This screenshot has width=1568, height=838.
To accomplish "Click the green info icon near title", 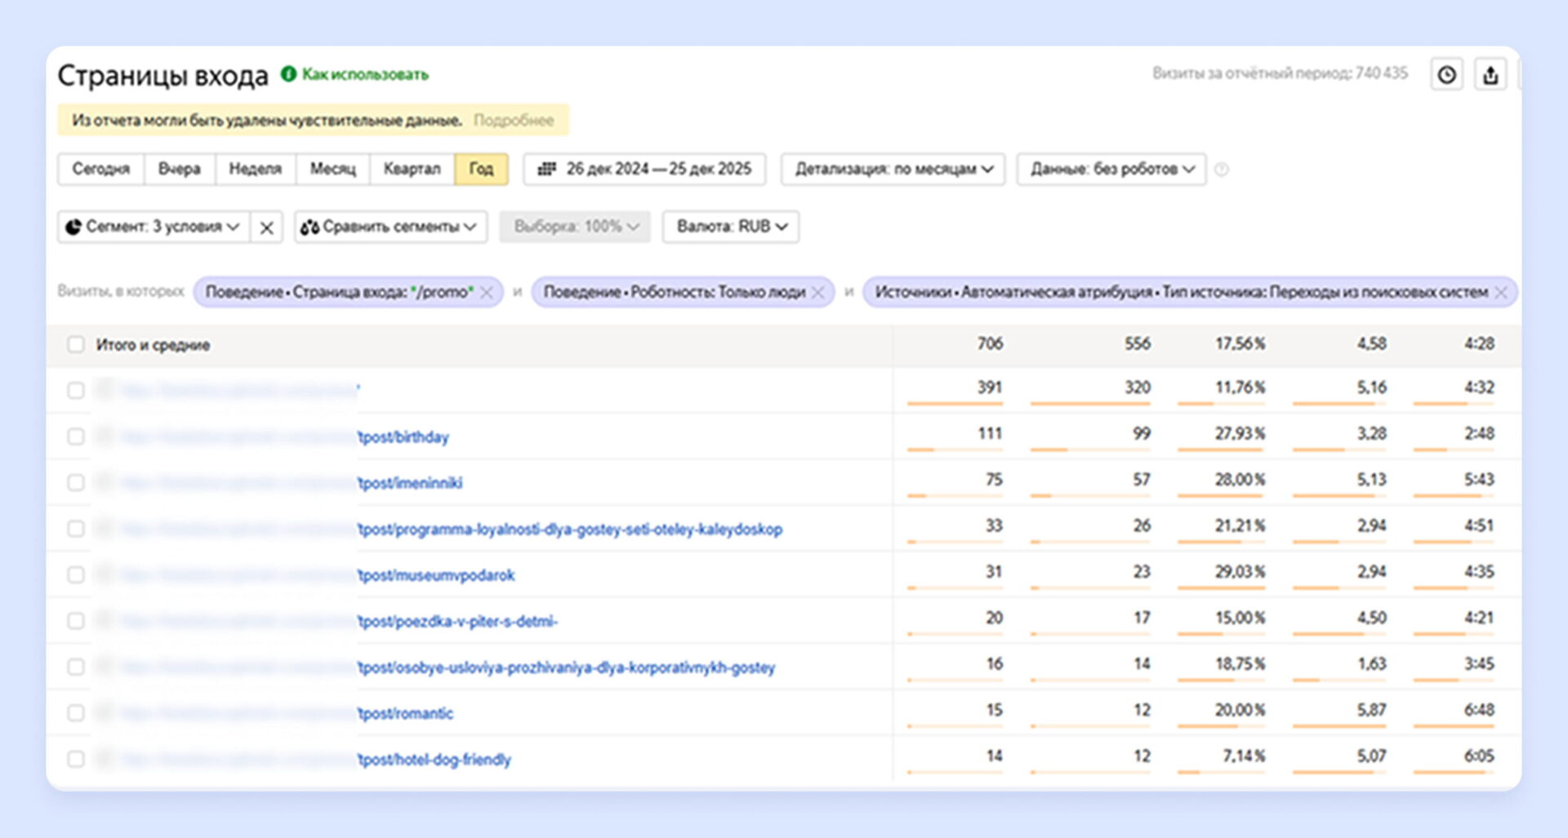I will point(288,74).
